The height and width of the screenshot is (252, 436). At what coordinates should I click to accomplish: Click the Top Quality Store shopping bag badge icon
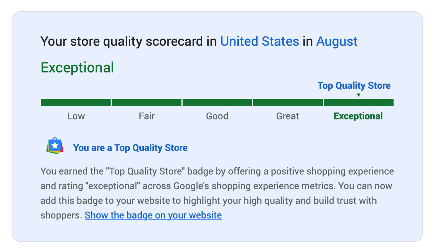click(x=55, y=146)
